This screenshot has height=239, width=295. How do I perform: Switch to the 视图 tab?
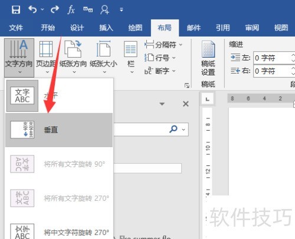281,28
